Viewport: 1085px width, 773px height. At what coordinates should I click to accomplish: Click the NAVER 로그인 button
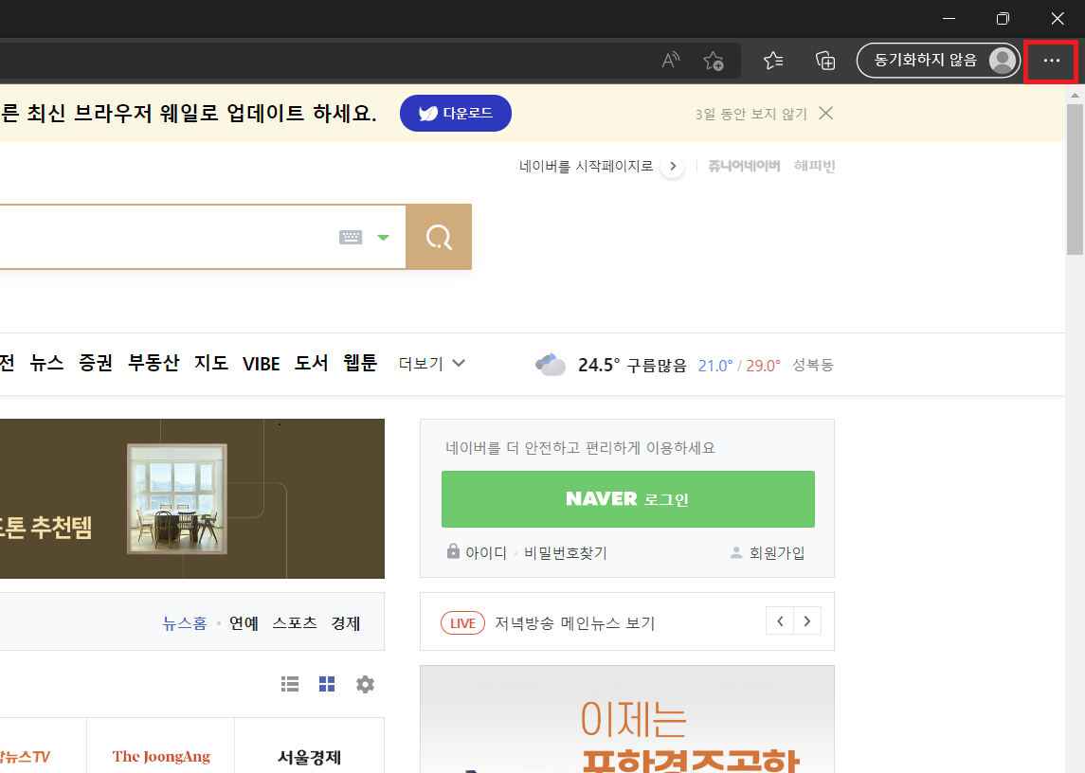[627, 499]
